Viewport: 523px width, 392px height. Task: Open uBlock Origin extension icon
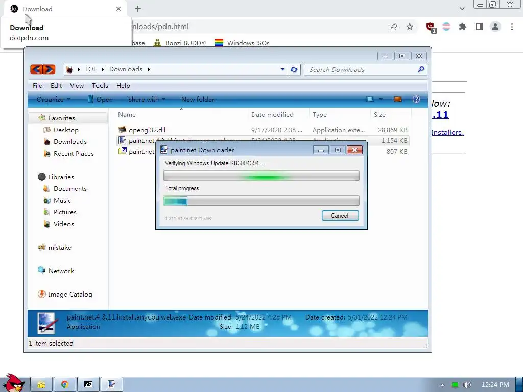431,27
